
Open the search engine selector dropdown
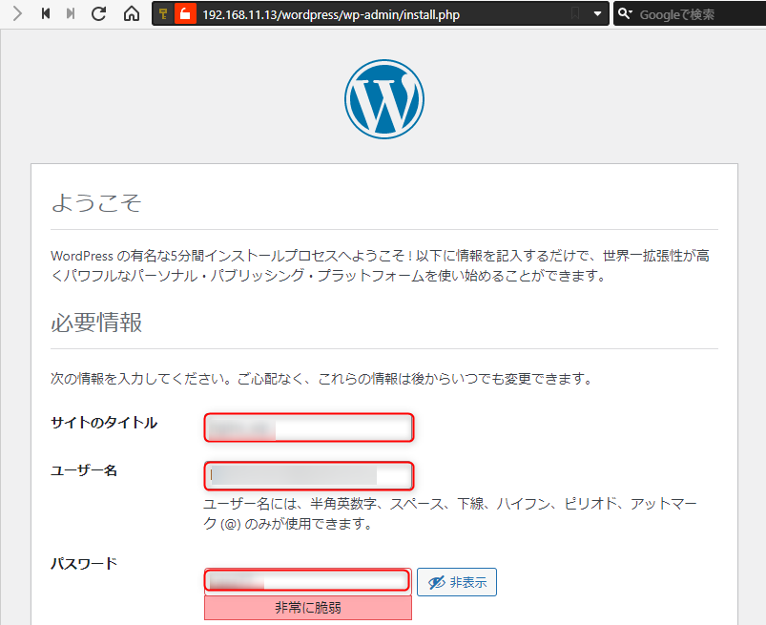coord(626,14)
